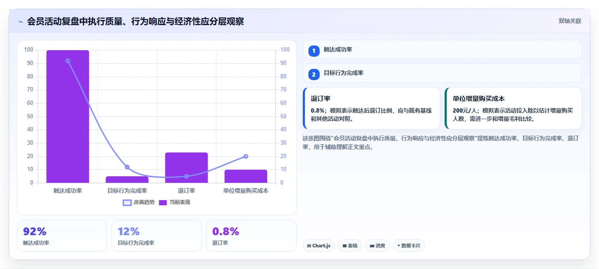This screenshot has height=269, width=599.
Task: Select the 退订率 bar in chart
Action: click(x=187, y=168)
